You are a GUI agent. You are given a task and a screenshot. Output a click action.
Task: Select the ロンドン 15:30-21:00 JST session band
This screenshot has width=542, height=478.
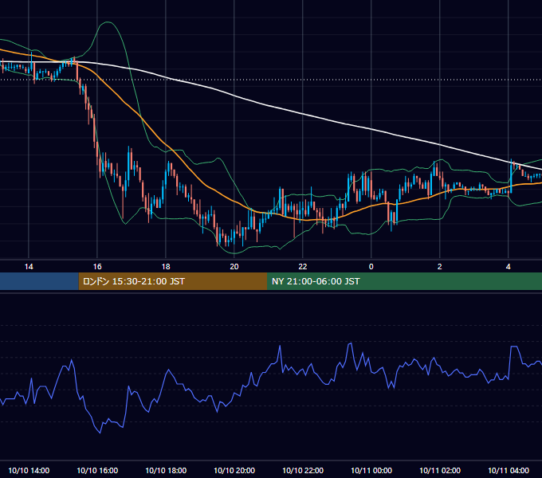(x=173, y=281)
